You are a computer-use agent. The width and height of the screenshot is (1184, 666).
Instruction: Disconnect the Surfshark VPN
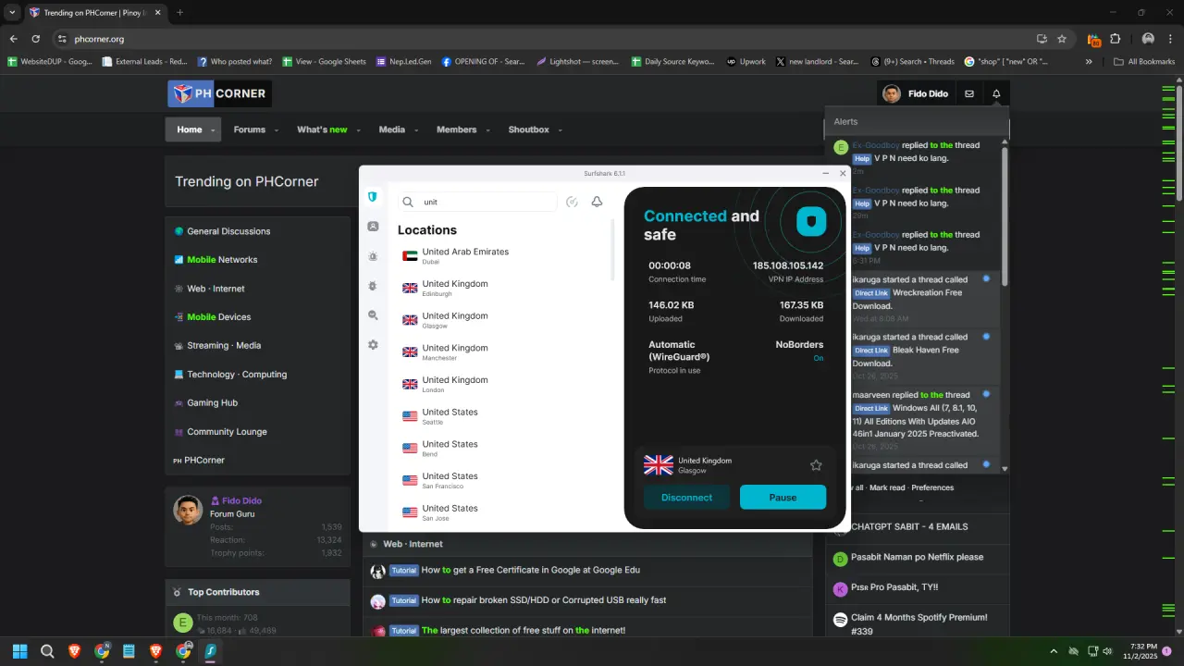point(686,498)
